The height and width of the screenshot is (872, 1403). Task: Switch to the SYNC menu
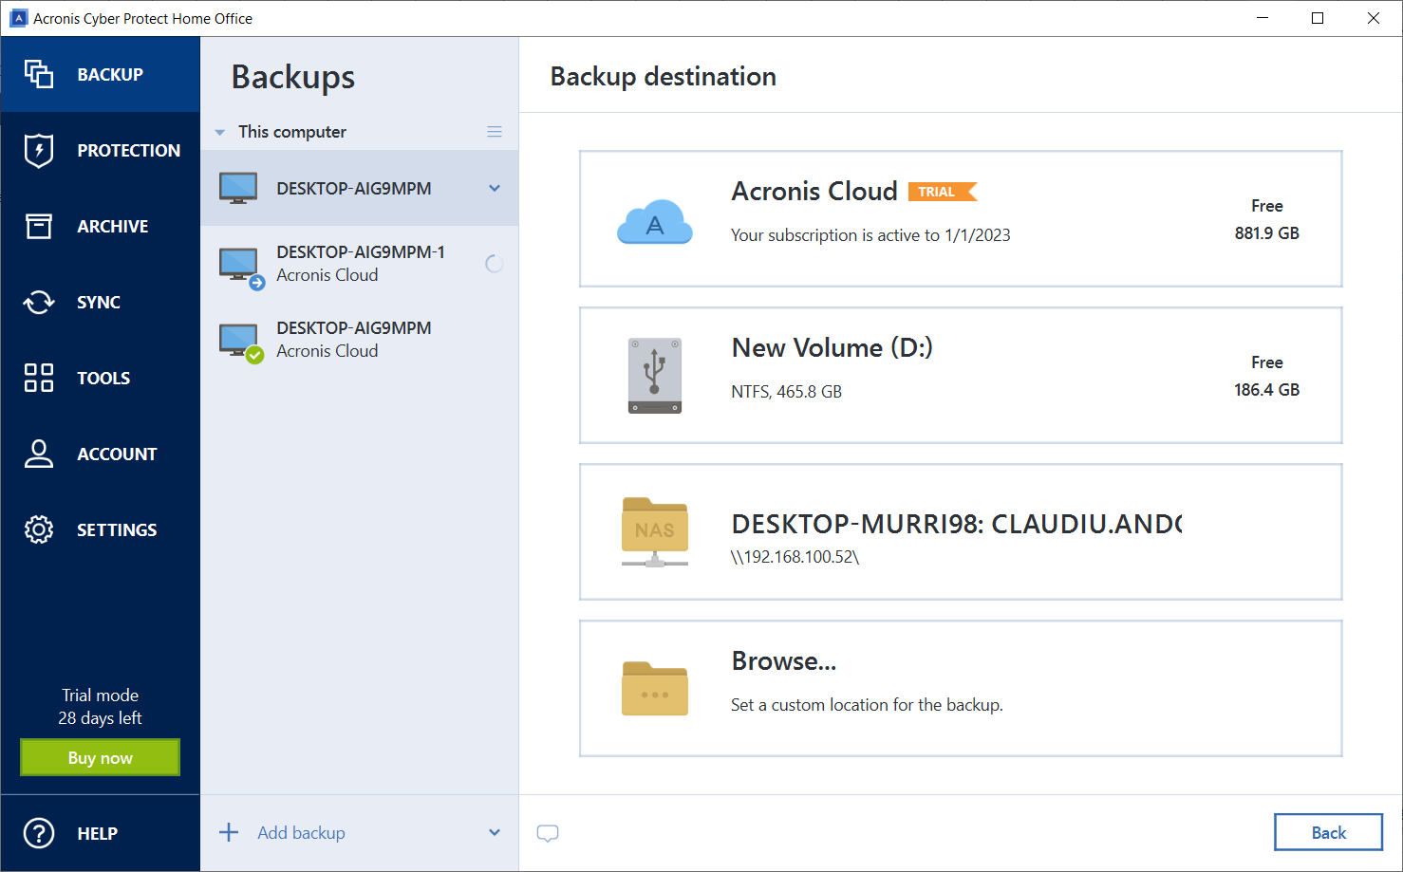coord(99,302)
